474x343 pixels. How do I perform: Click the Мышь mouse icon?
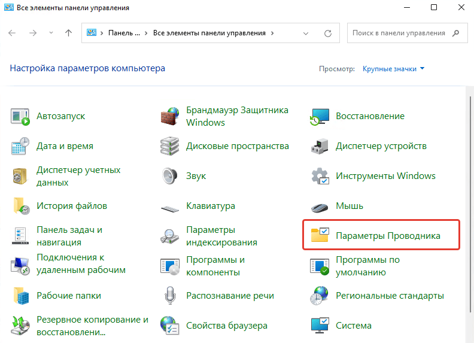point(320,208)
